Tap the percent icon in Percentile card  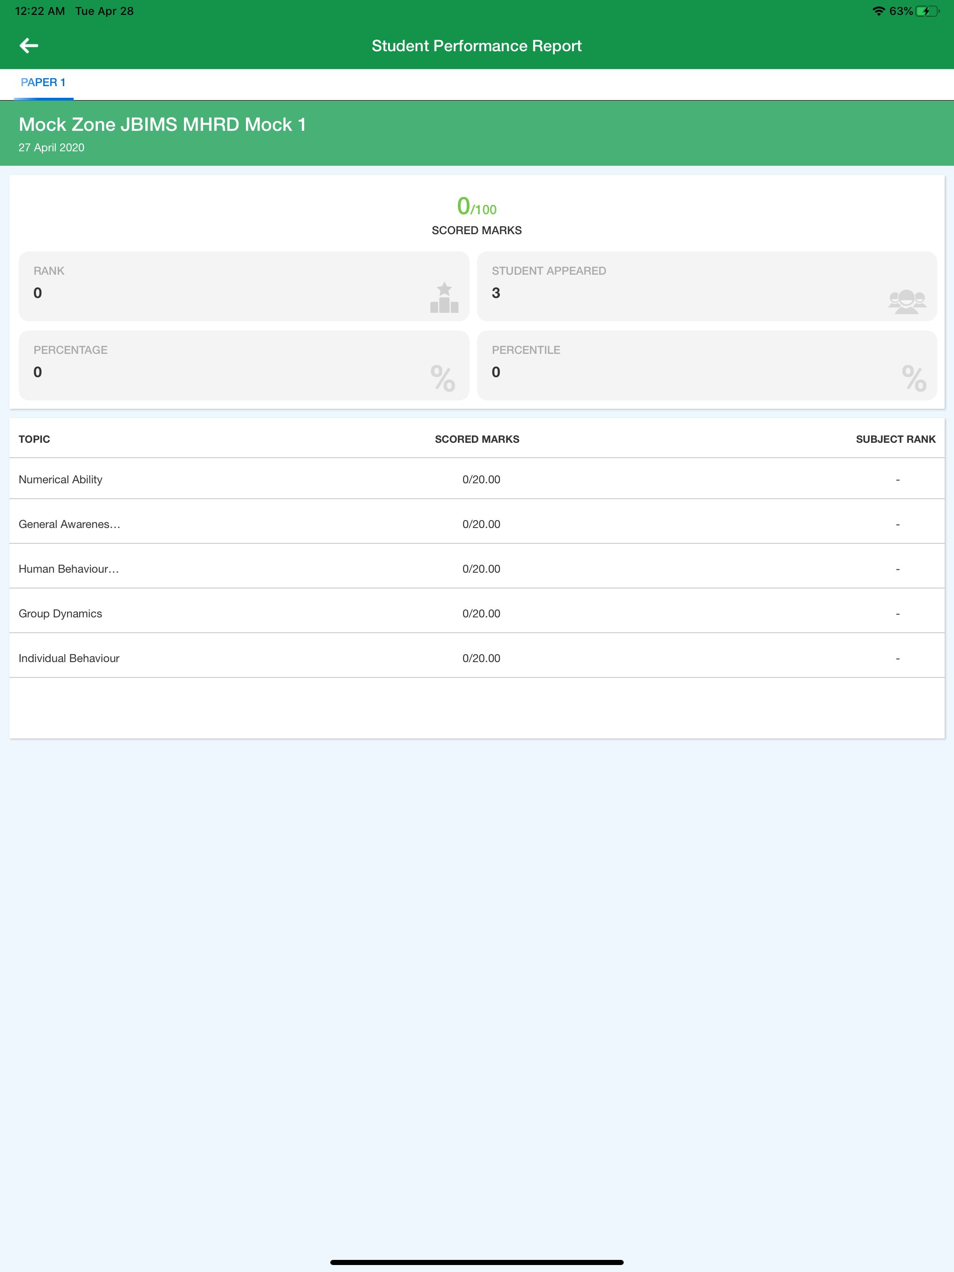[x=914, y=378]
